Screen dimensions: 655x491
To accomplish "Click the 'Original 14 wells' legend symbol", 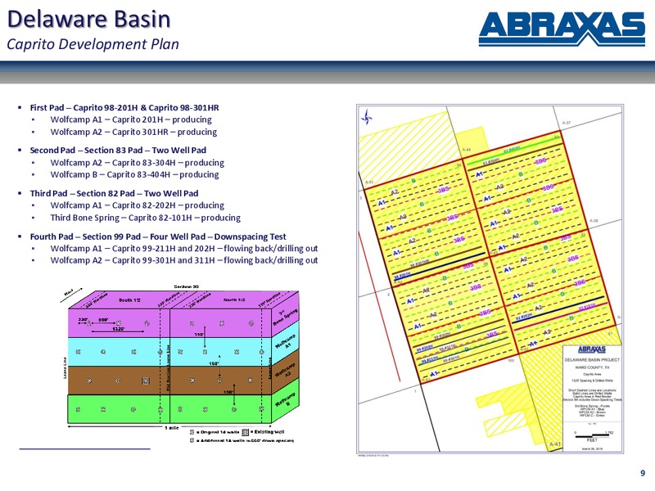I will (192, 432).
